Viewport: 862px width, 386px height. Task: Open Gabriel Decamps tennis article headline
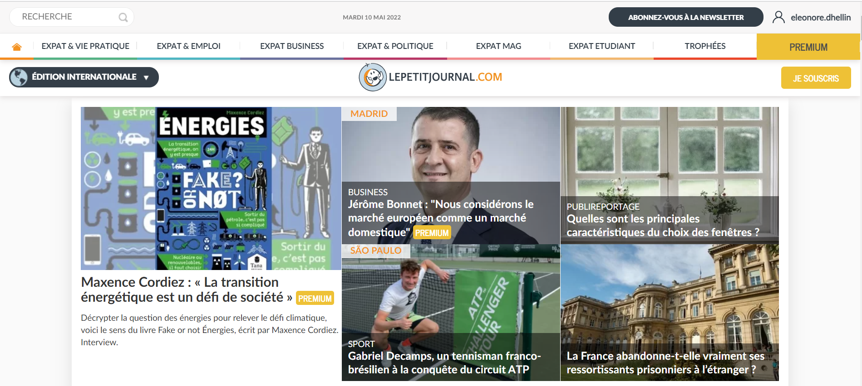click(x=444, y=363)
